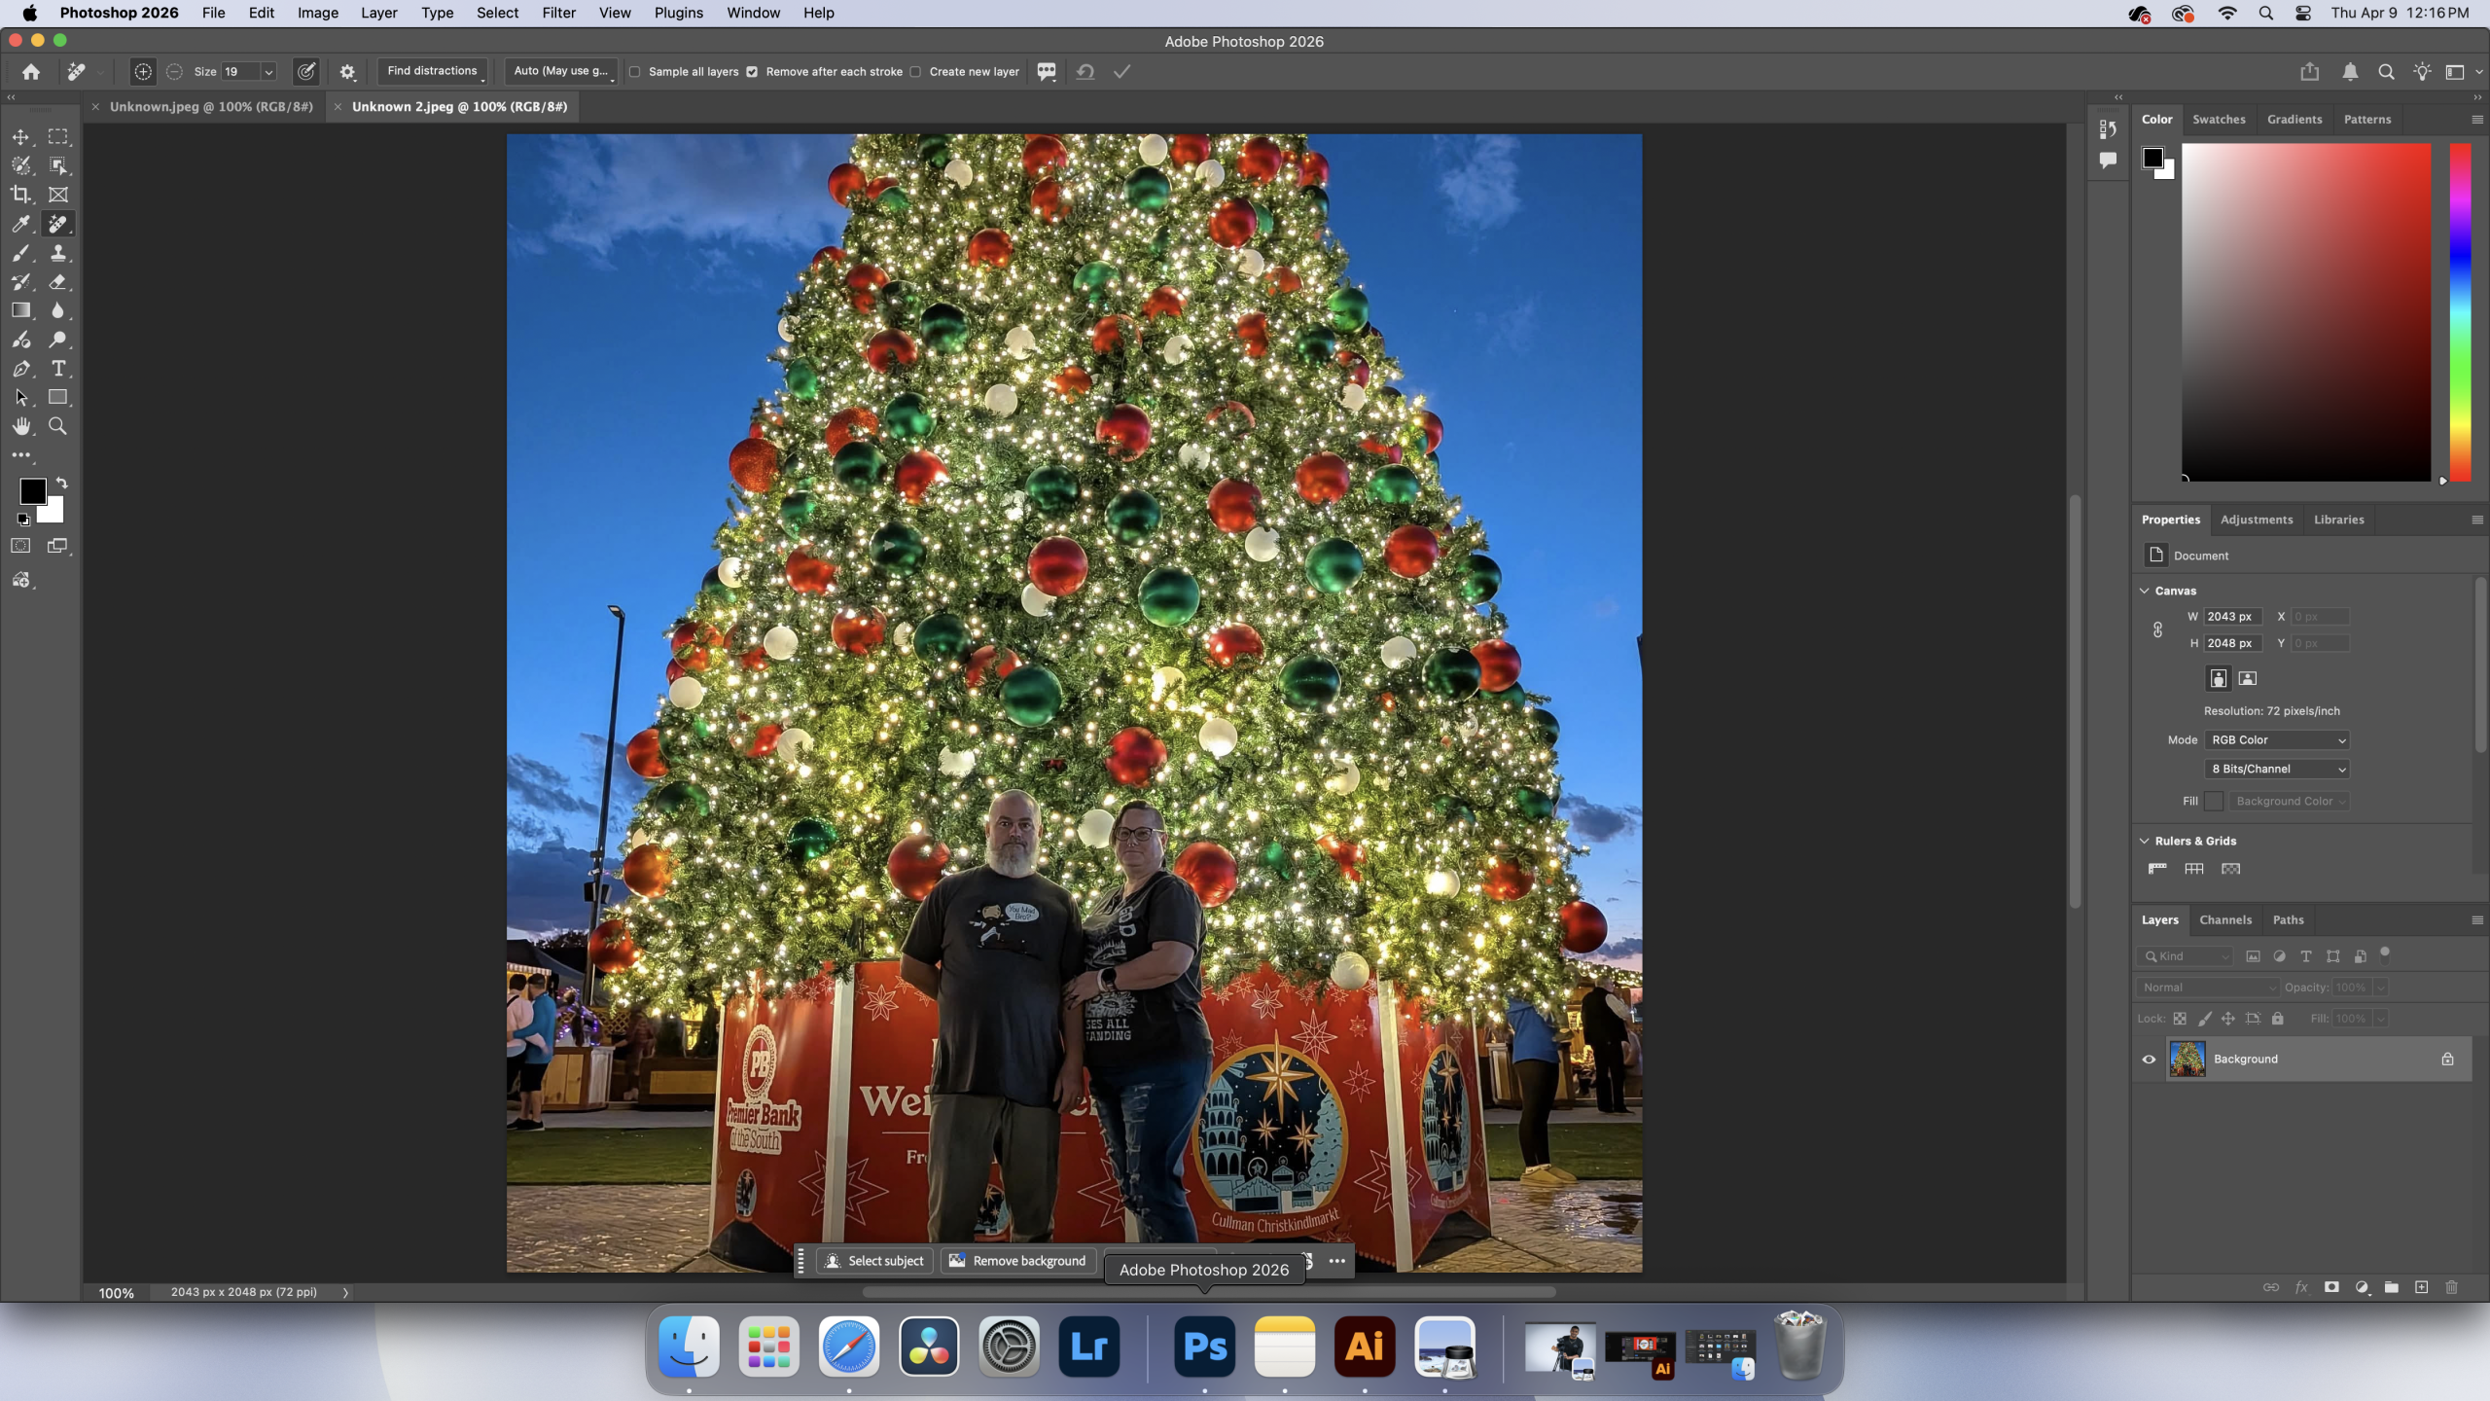This screenshot has height=1401, width=2490.
Task: Select the Zoom tool in toolbar
Action: point(58,426)
